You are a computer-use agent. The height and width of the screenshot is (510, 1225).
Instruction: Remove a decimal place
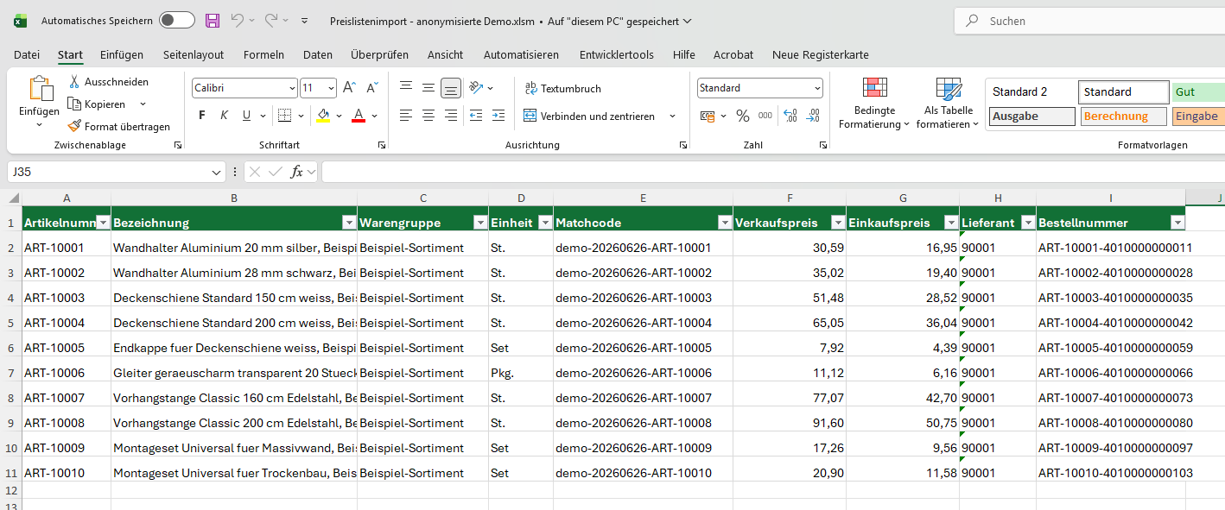pyautogui.click(x=813, y=116)
